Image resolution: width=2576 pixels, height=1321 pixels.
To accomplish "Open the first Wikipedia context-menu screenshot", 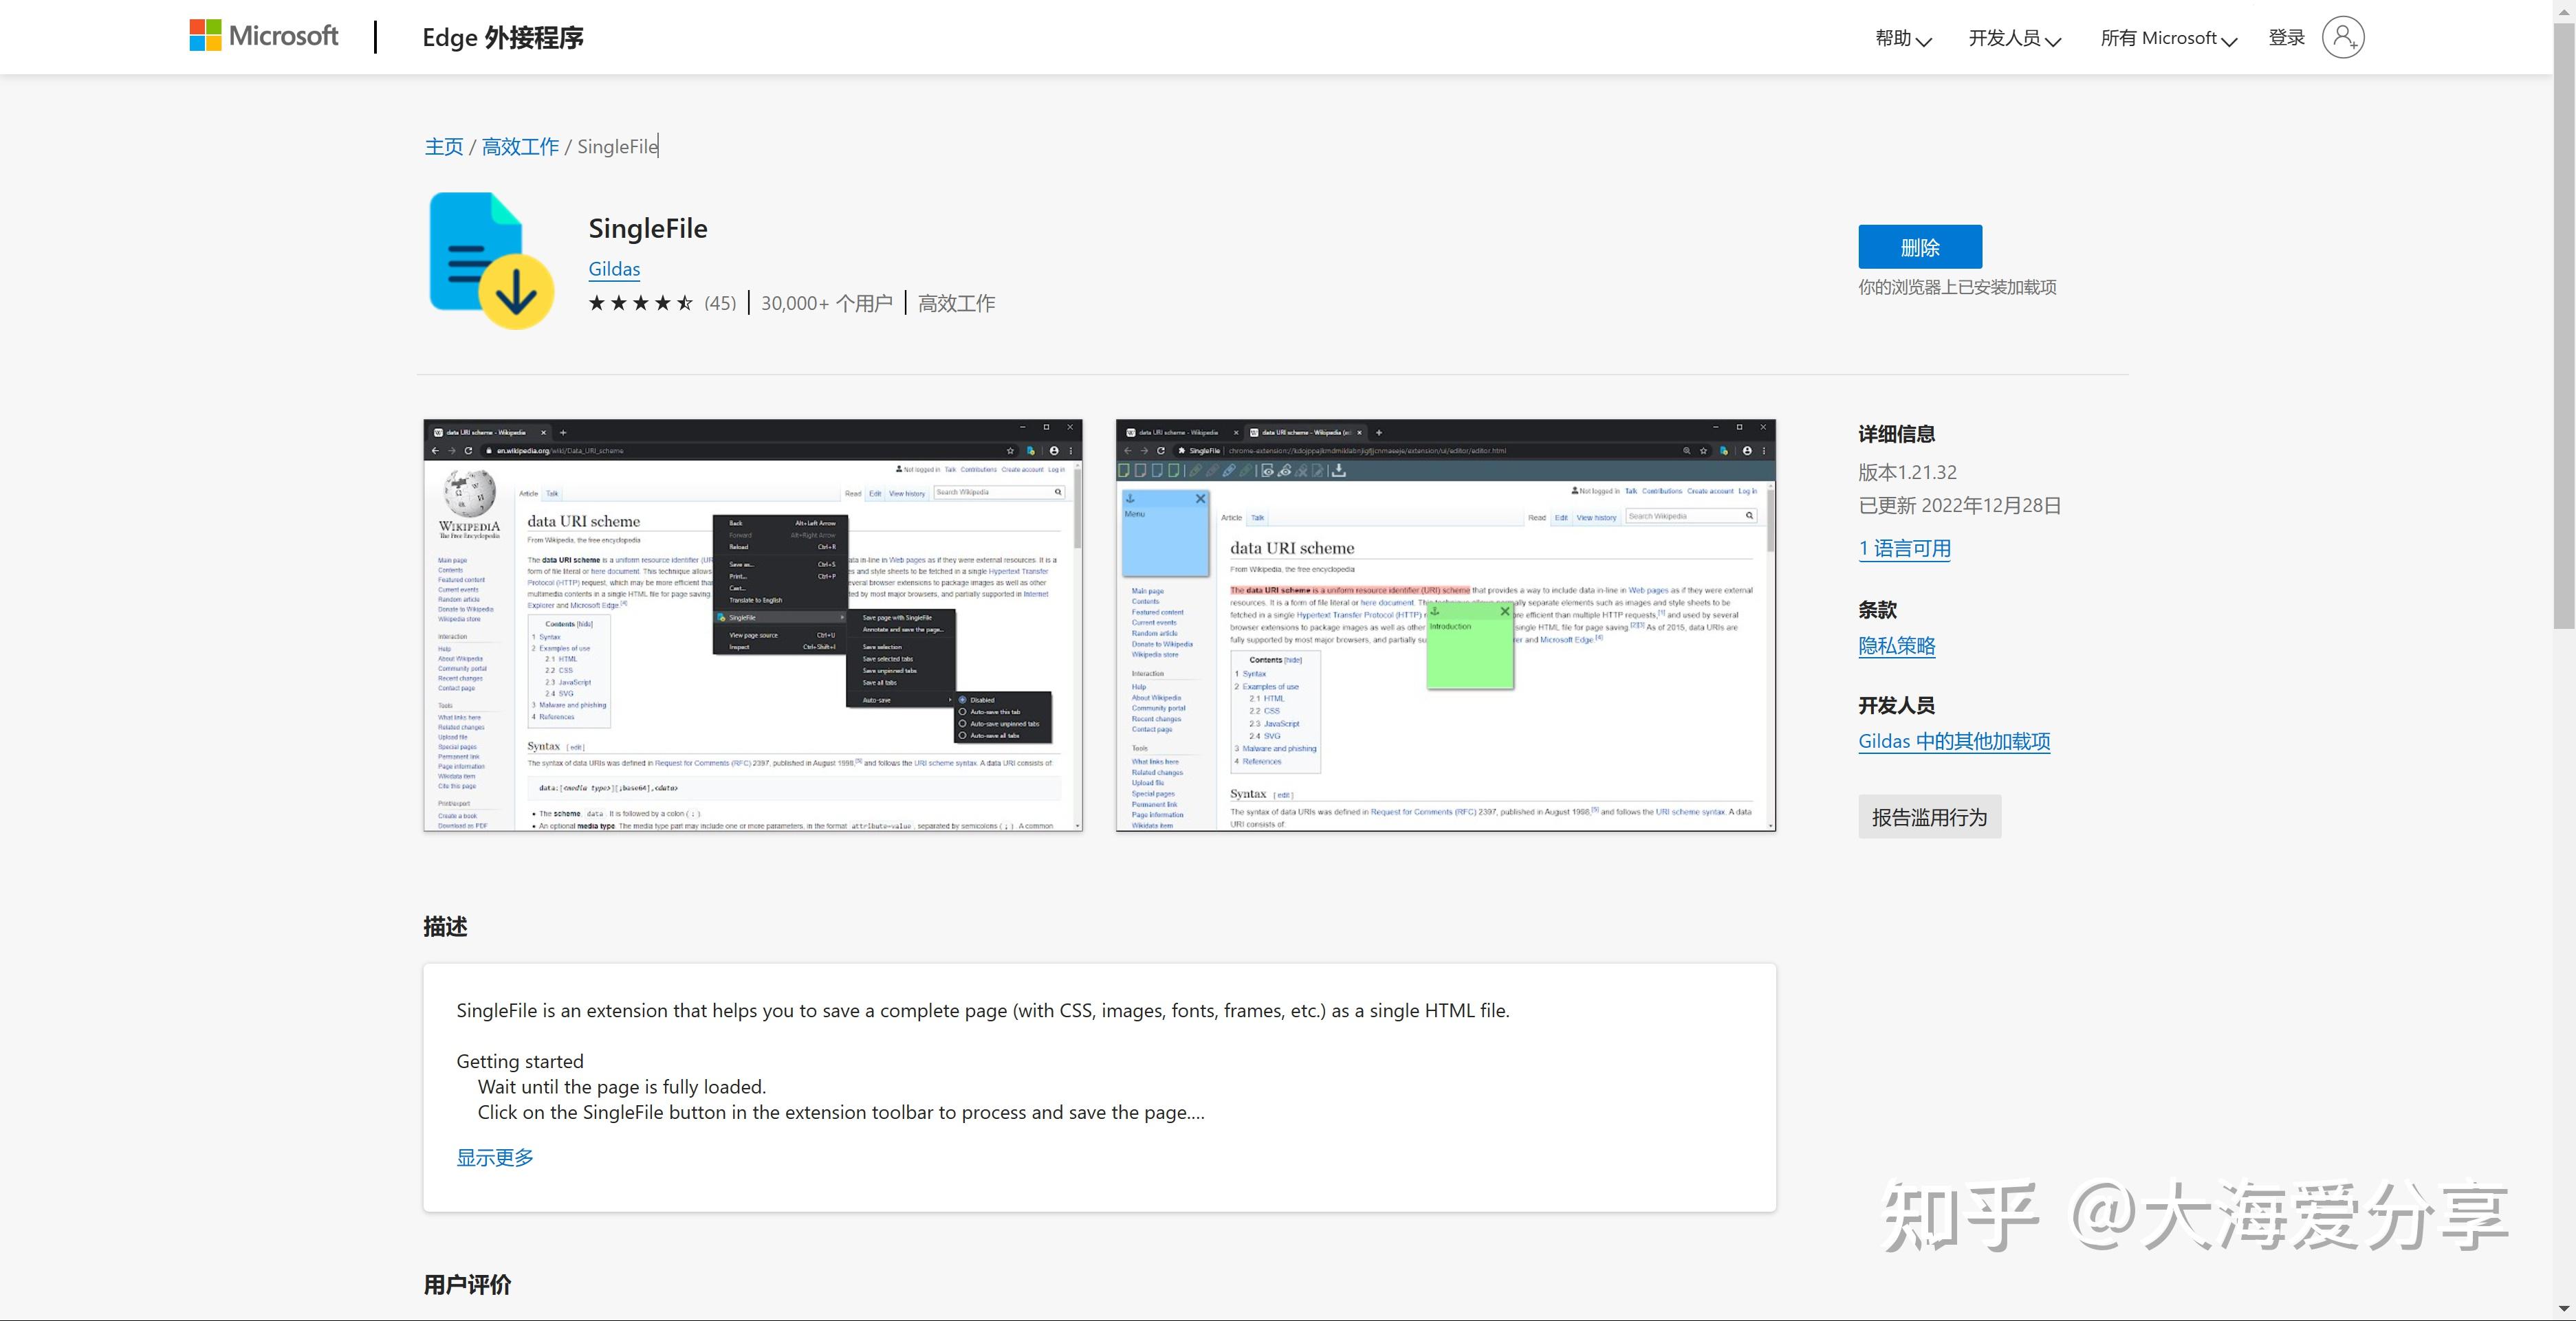I will coord(752,625).
